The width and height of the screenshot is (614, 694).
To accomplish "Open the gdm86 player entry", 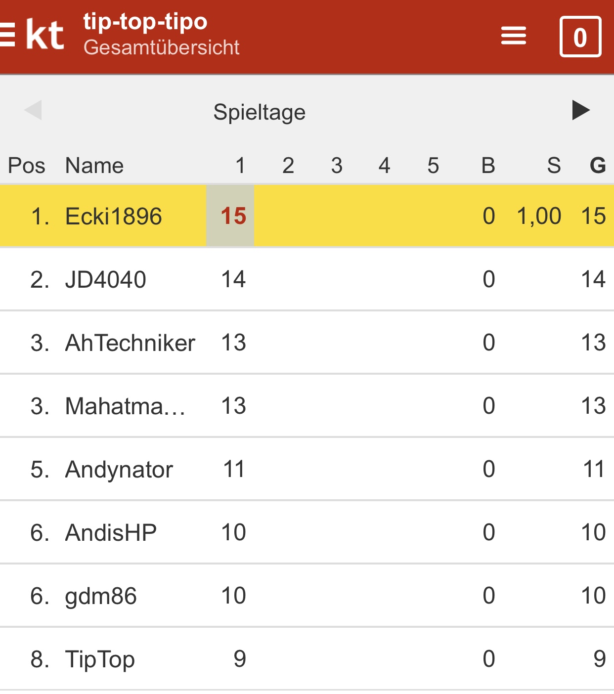I will point(101,596).
